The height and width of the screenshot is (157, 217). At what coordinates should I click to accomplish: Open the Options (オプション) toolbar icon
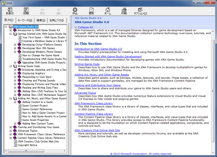140,10
